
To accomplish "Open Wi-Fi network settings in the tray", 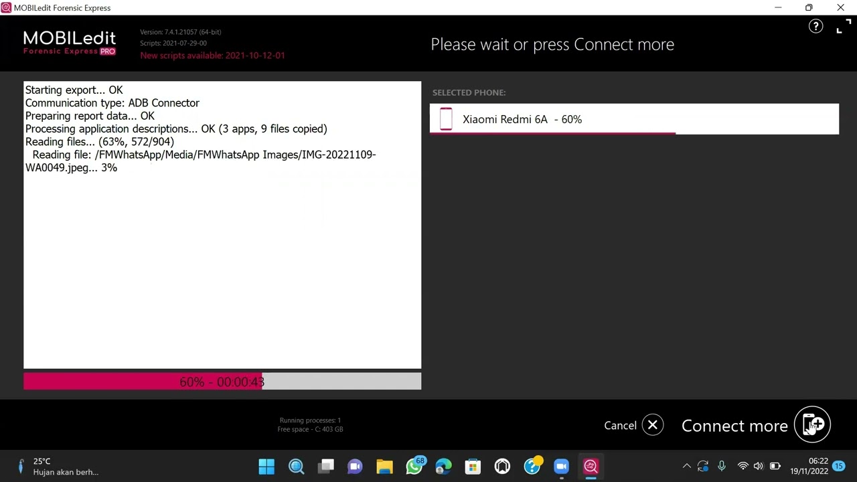I will click(x=743, y=467).
